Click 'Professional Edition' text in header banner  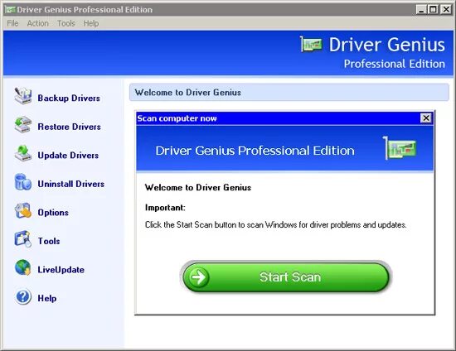click(x=395, y=64)
